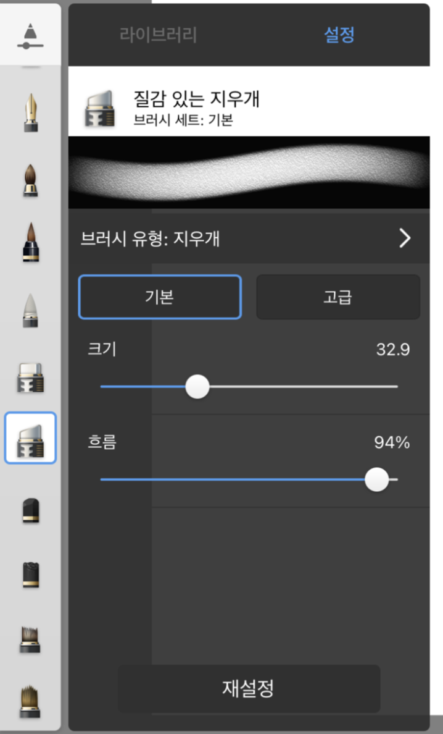Open 브러시 유형: 지우개 chevron
This screenshot has width=443, height=734.
(x=405, y=238)
